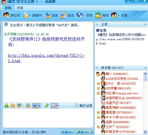The height and width of the screenshot is (135, 148).
Task: Select the 群聊 tab
Action: (8, 8)
